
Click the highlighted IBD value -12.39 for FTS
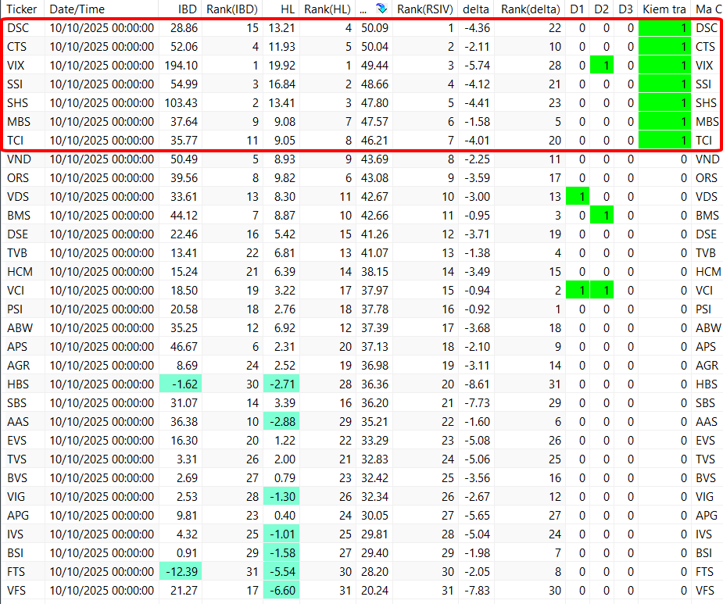(181, 572)
